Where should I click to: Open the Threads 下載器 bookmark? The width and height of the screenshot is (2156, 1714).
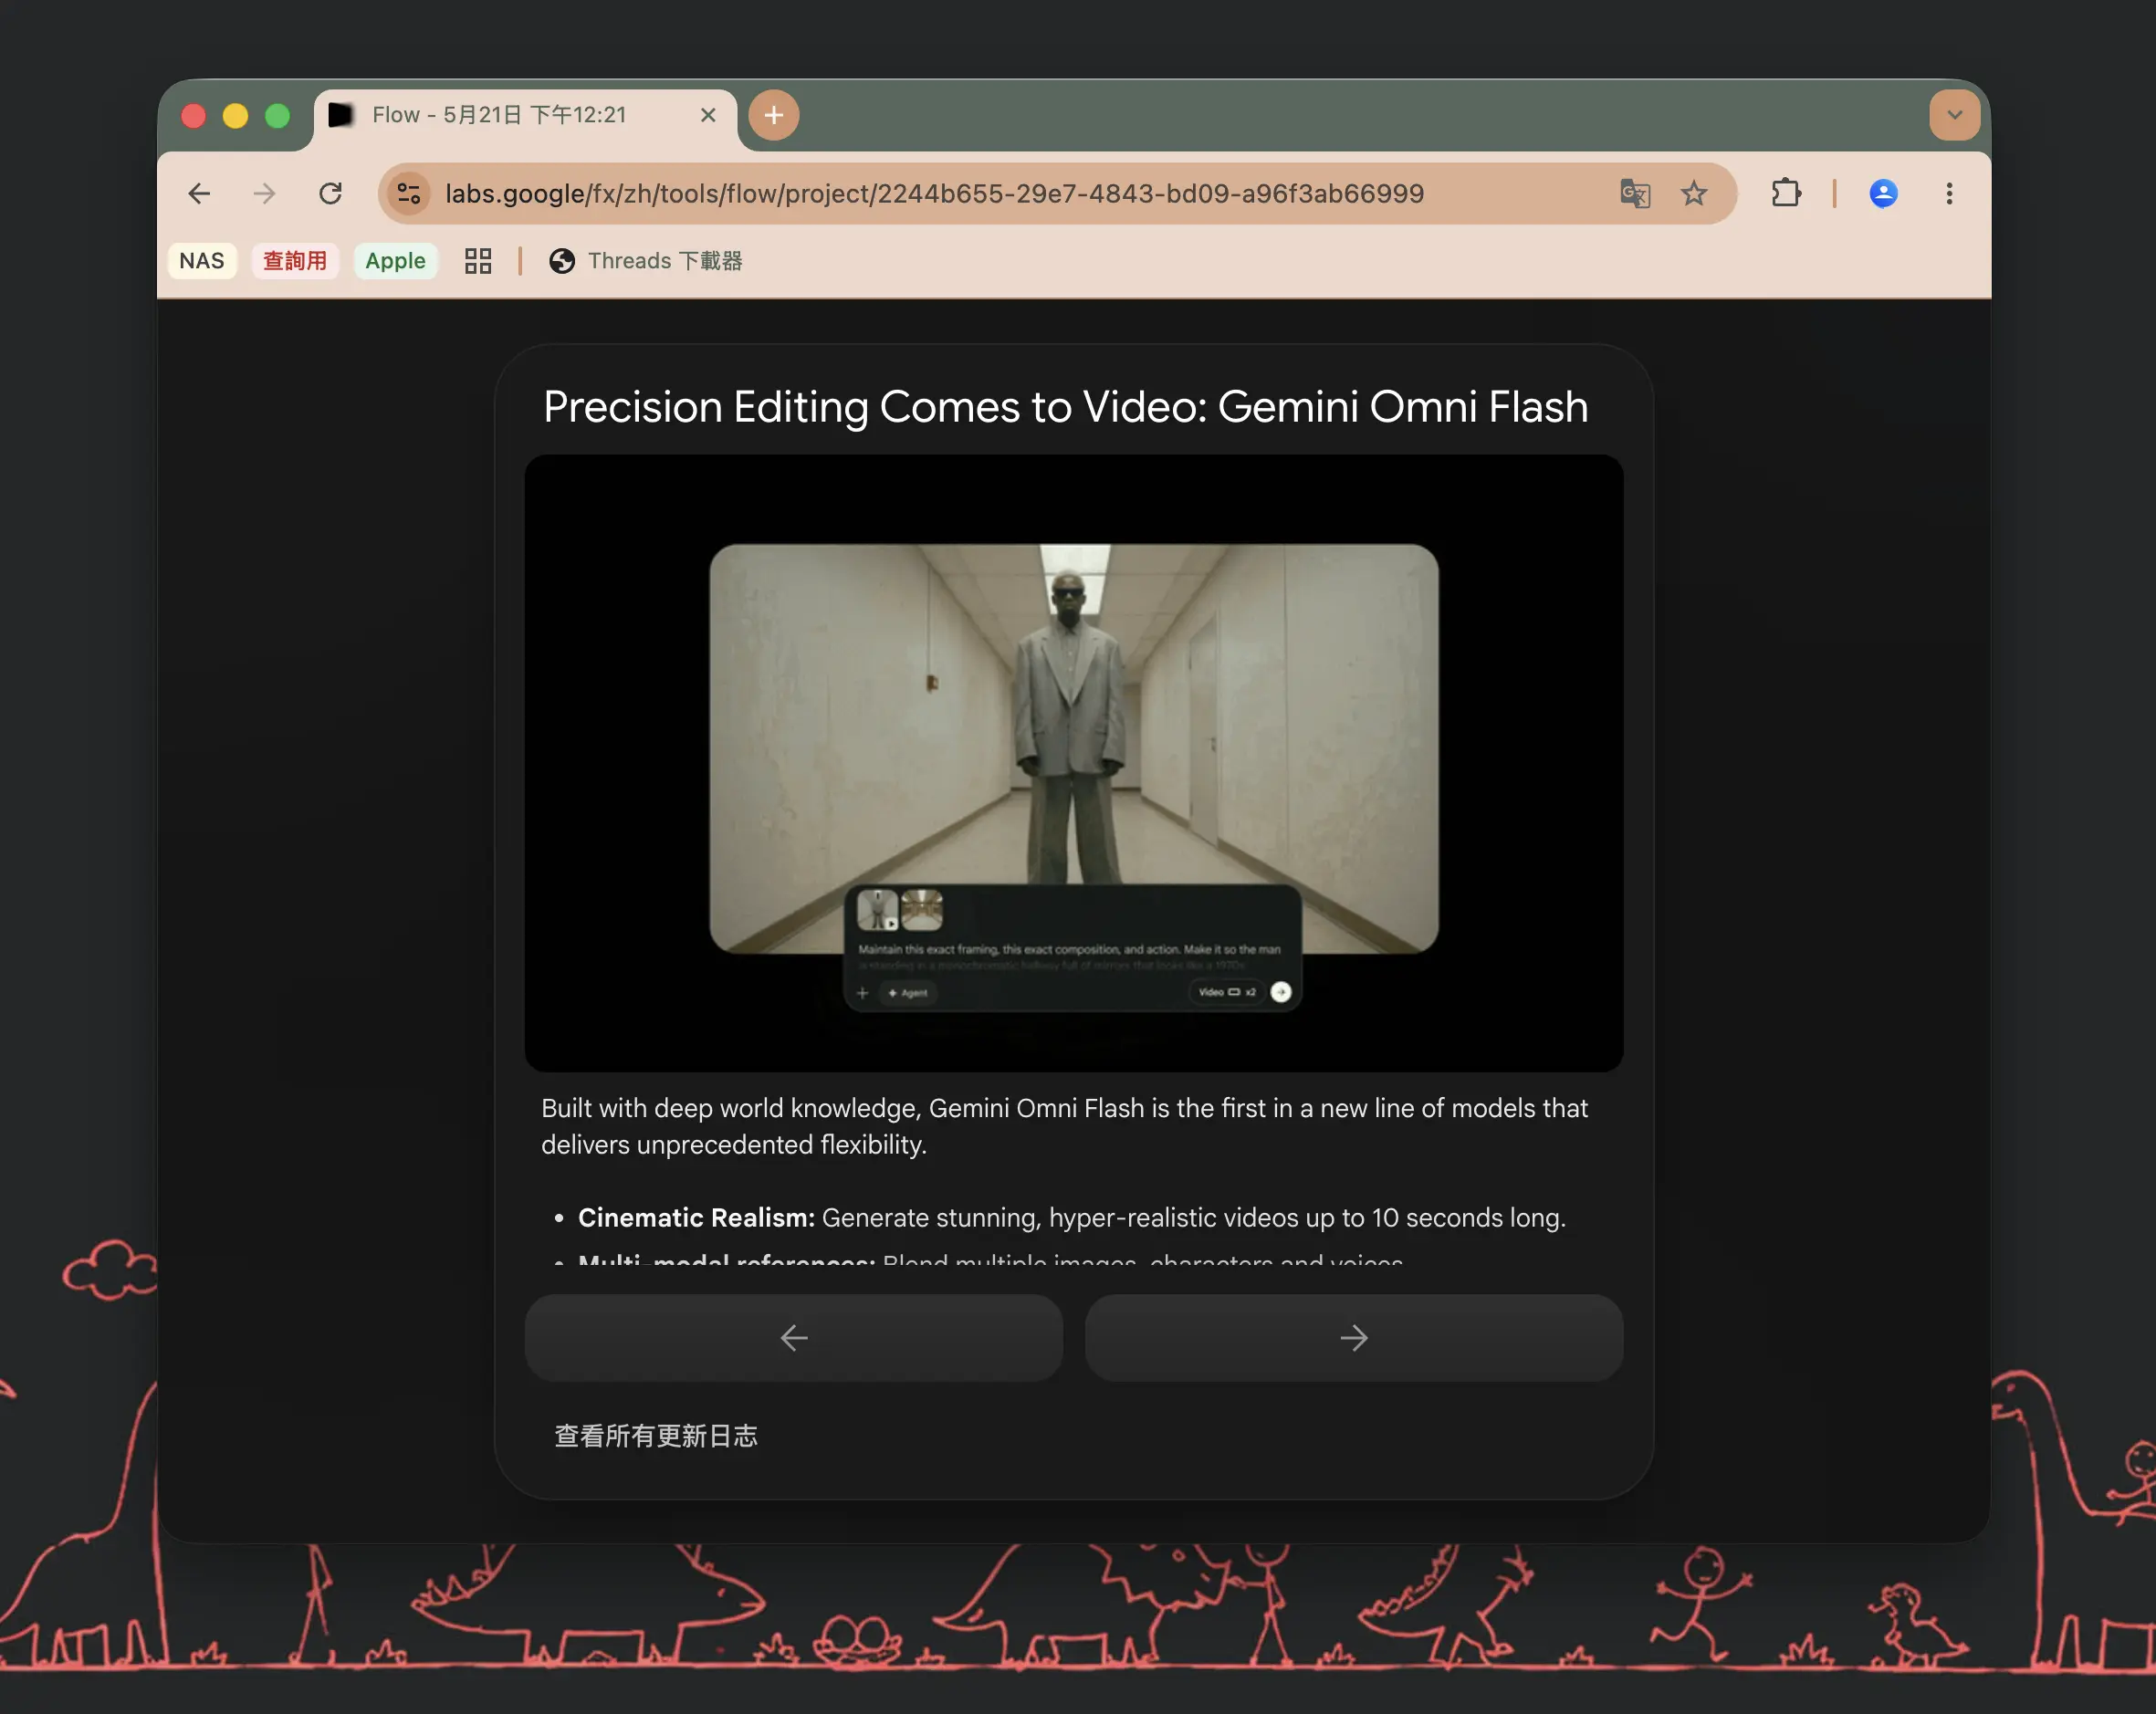point(646,261)
